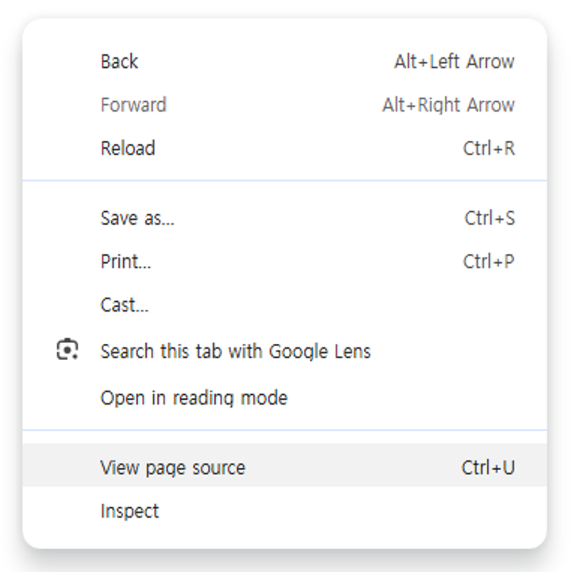The width and height of the screenshot is (571, 572).
Task: Click the Ctrl+S label beside Save as
Action: point(491,217)
